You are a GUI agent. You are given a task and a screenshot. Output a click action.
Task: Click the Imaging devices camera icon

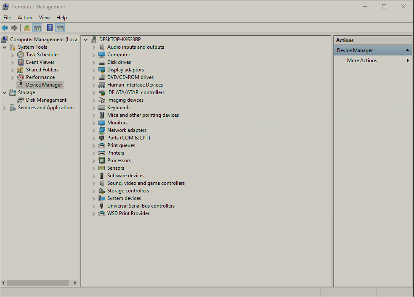pyautogui.click(x=102, y=100)
